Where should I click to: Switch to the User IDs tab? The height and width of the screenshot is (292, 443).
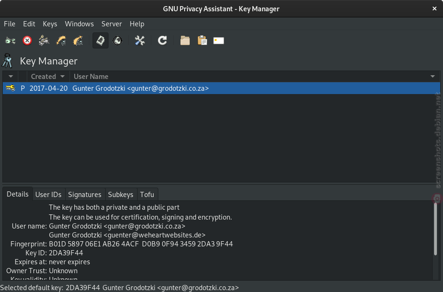(x=48, y=195)
